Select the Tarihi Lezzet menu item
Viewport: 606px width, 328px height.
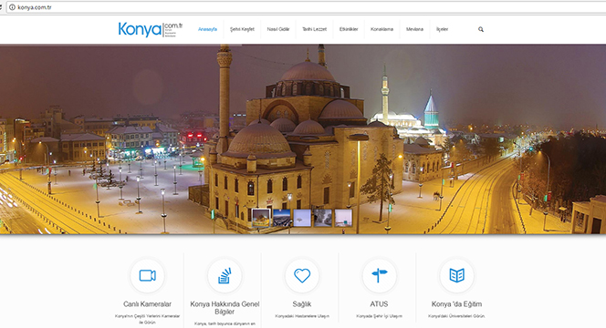click(x=314, y=29)
